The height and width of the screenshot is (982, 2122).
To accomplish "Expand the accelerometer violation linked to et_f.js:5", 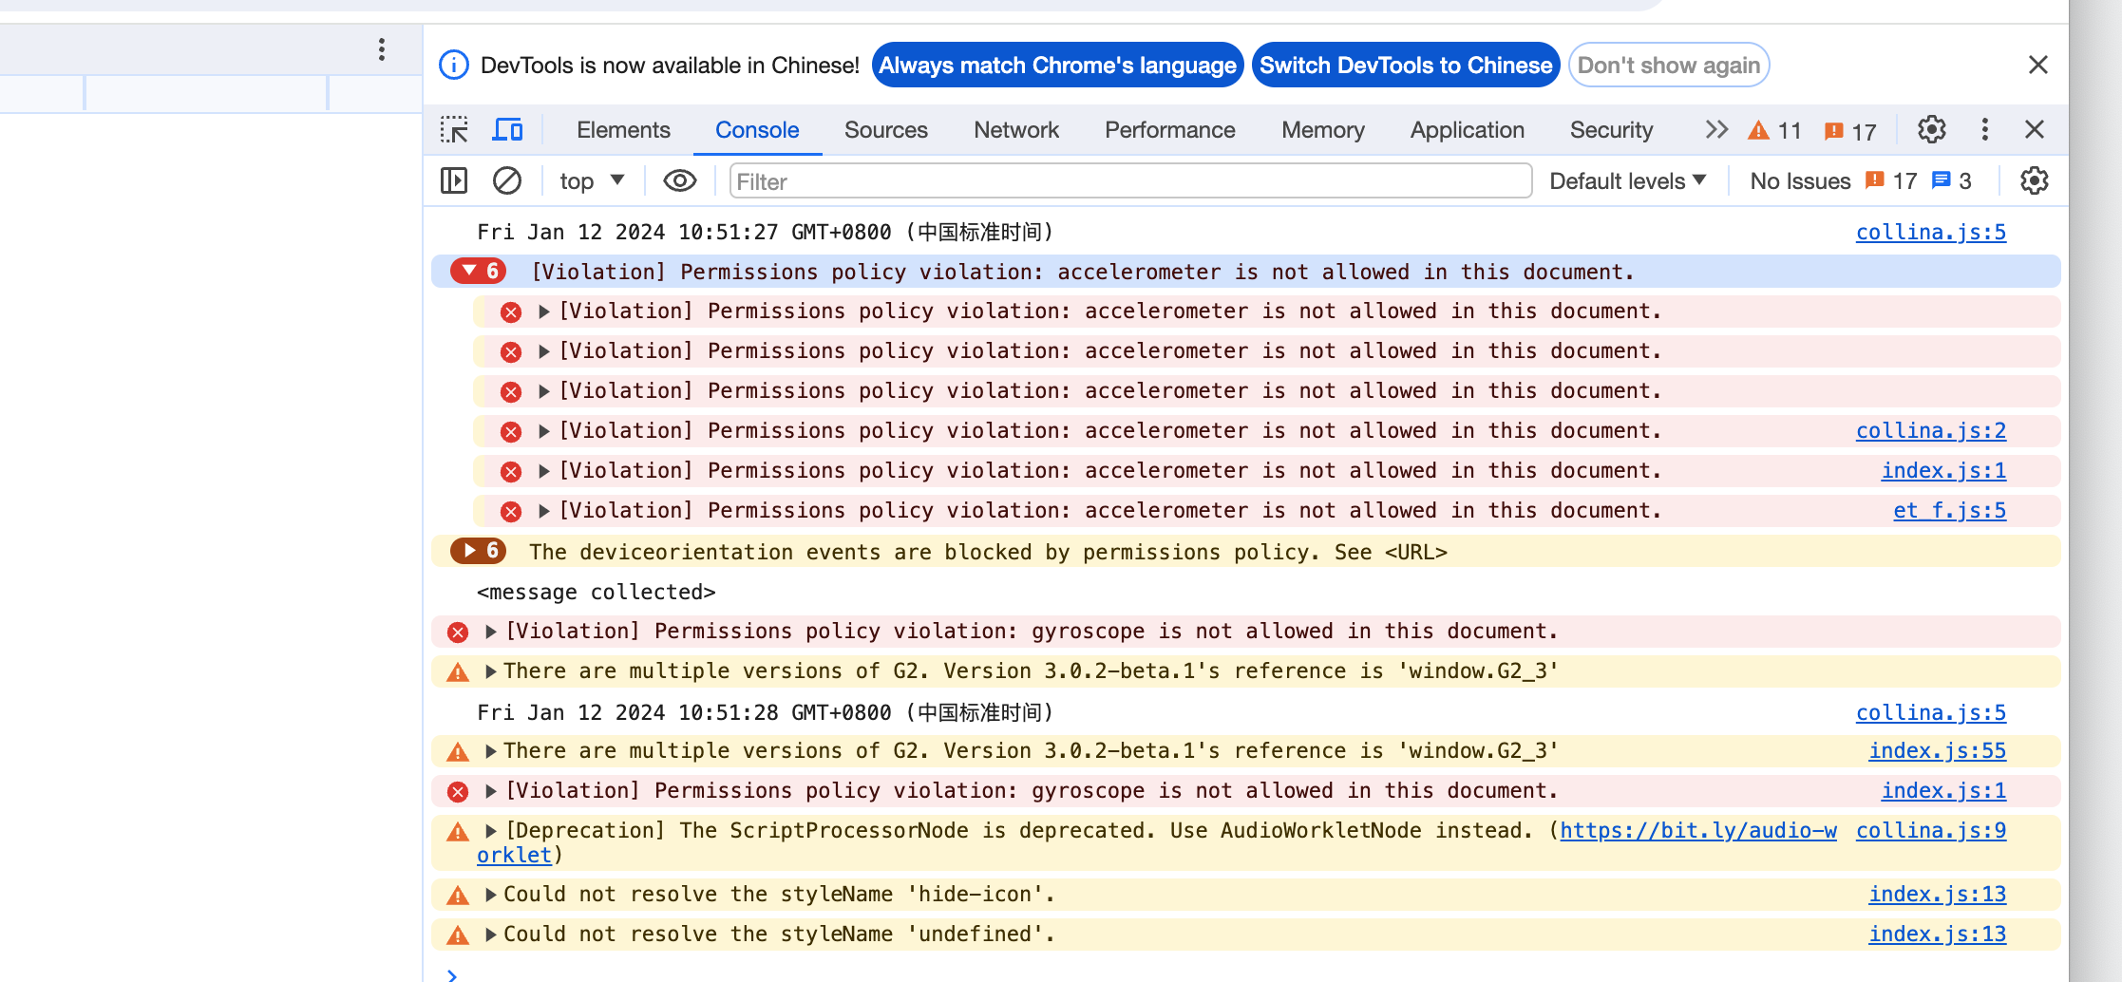I will [544, 511].
